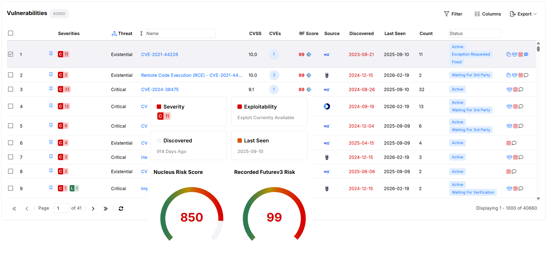Screen dimensions: 548x268
Task: Click the Recorded Future threat icon in header
Action: click(x=114, y=33)
